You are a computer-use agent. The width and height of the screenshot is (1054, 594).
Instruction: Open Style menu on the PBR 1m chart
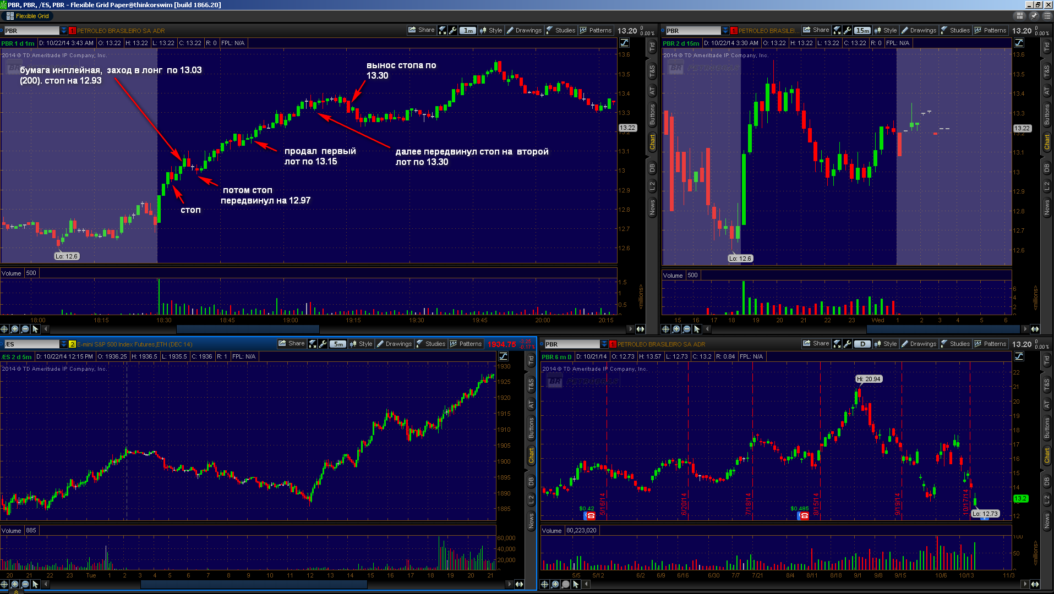[491, 30]
